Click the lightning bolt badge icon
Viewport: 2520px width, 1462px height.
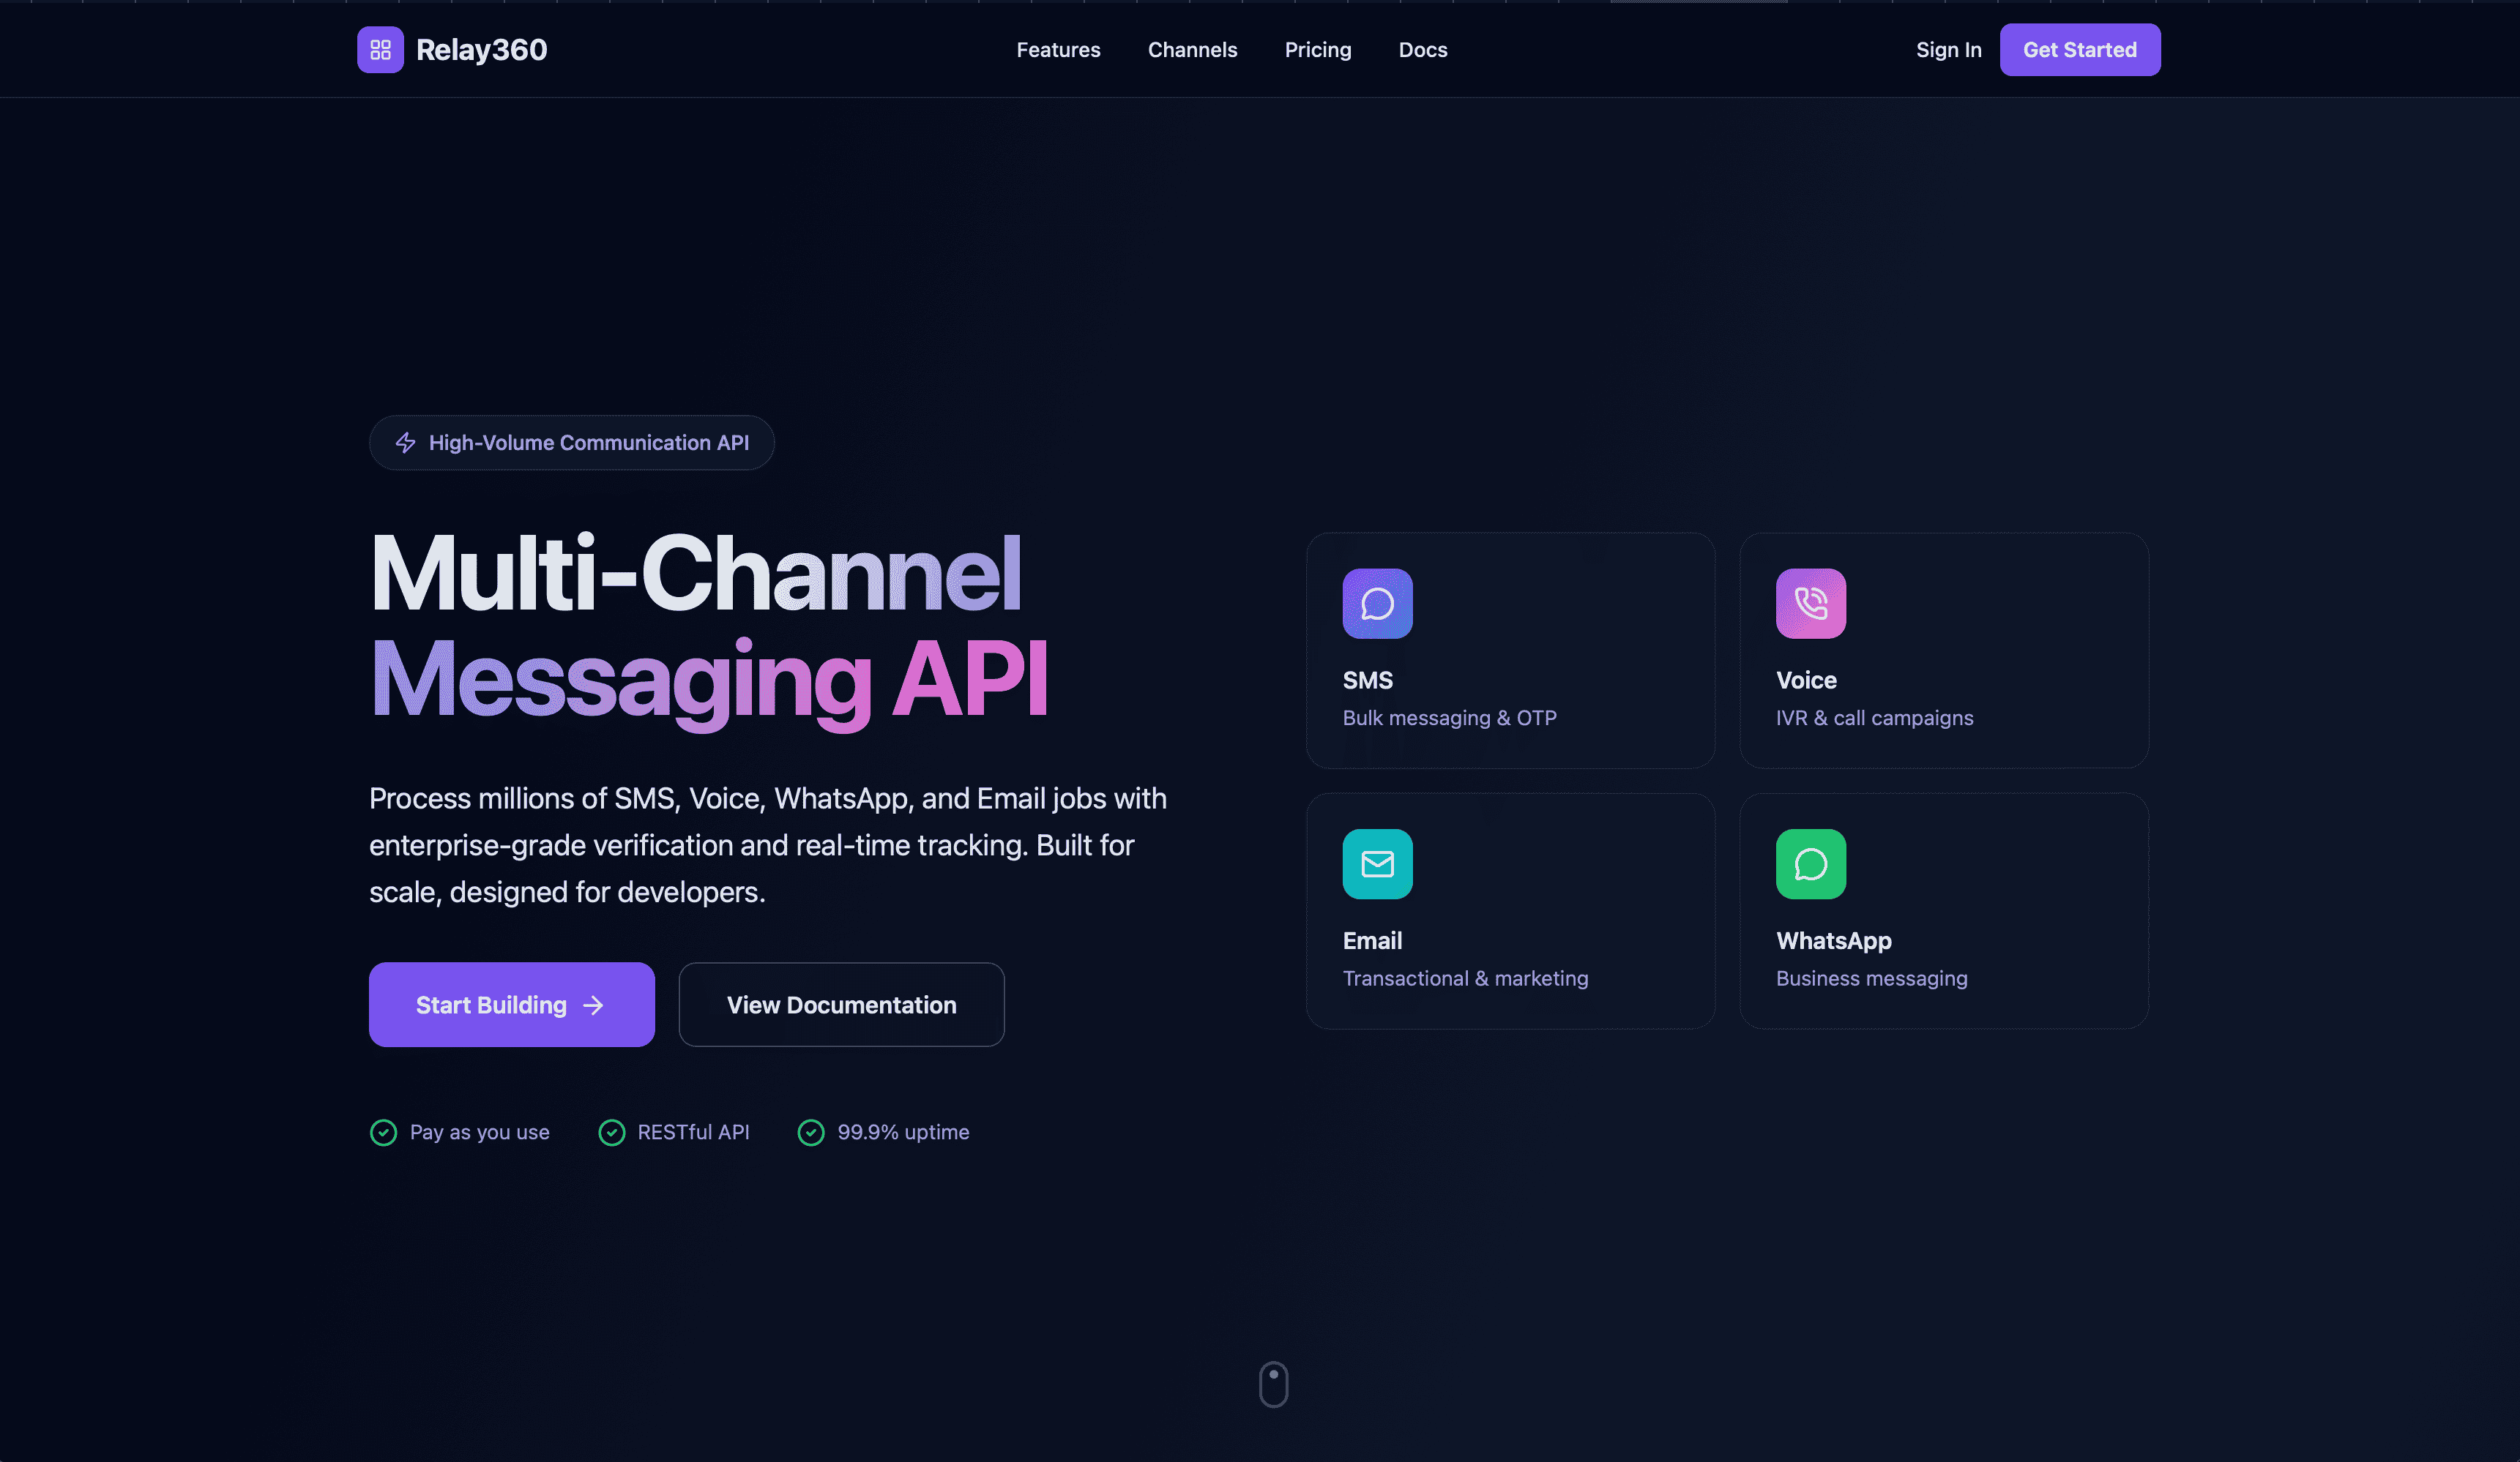click(406, 443)
